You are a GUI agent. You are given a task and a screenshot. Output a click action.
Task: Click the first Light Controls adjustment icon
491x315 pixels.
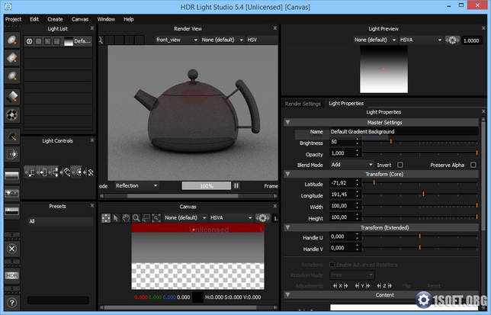click(30, 172)
